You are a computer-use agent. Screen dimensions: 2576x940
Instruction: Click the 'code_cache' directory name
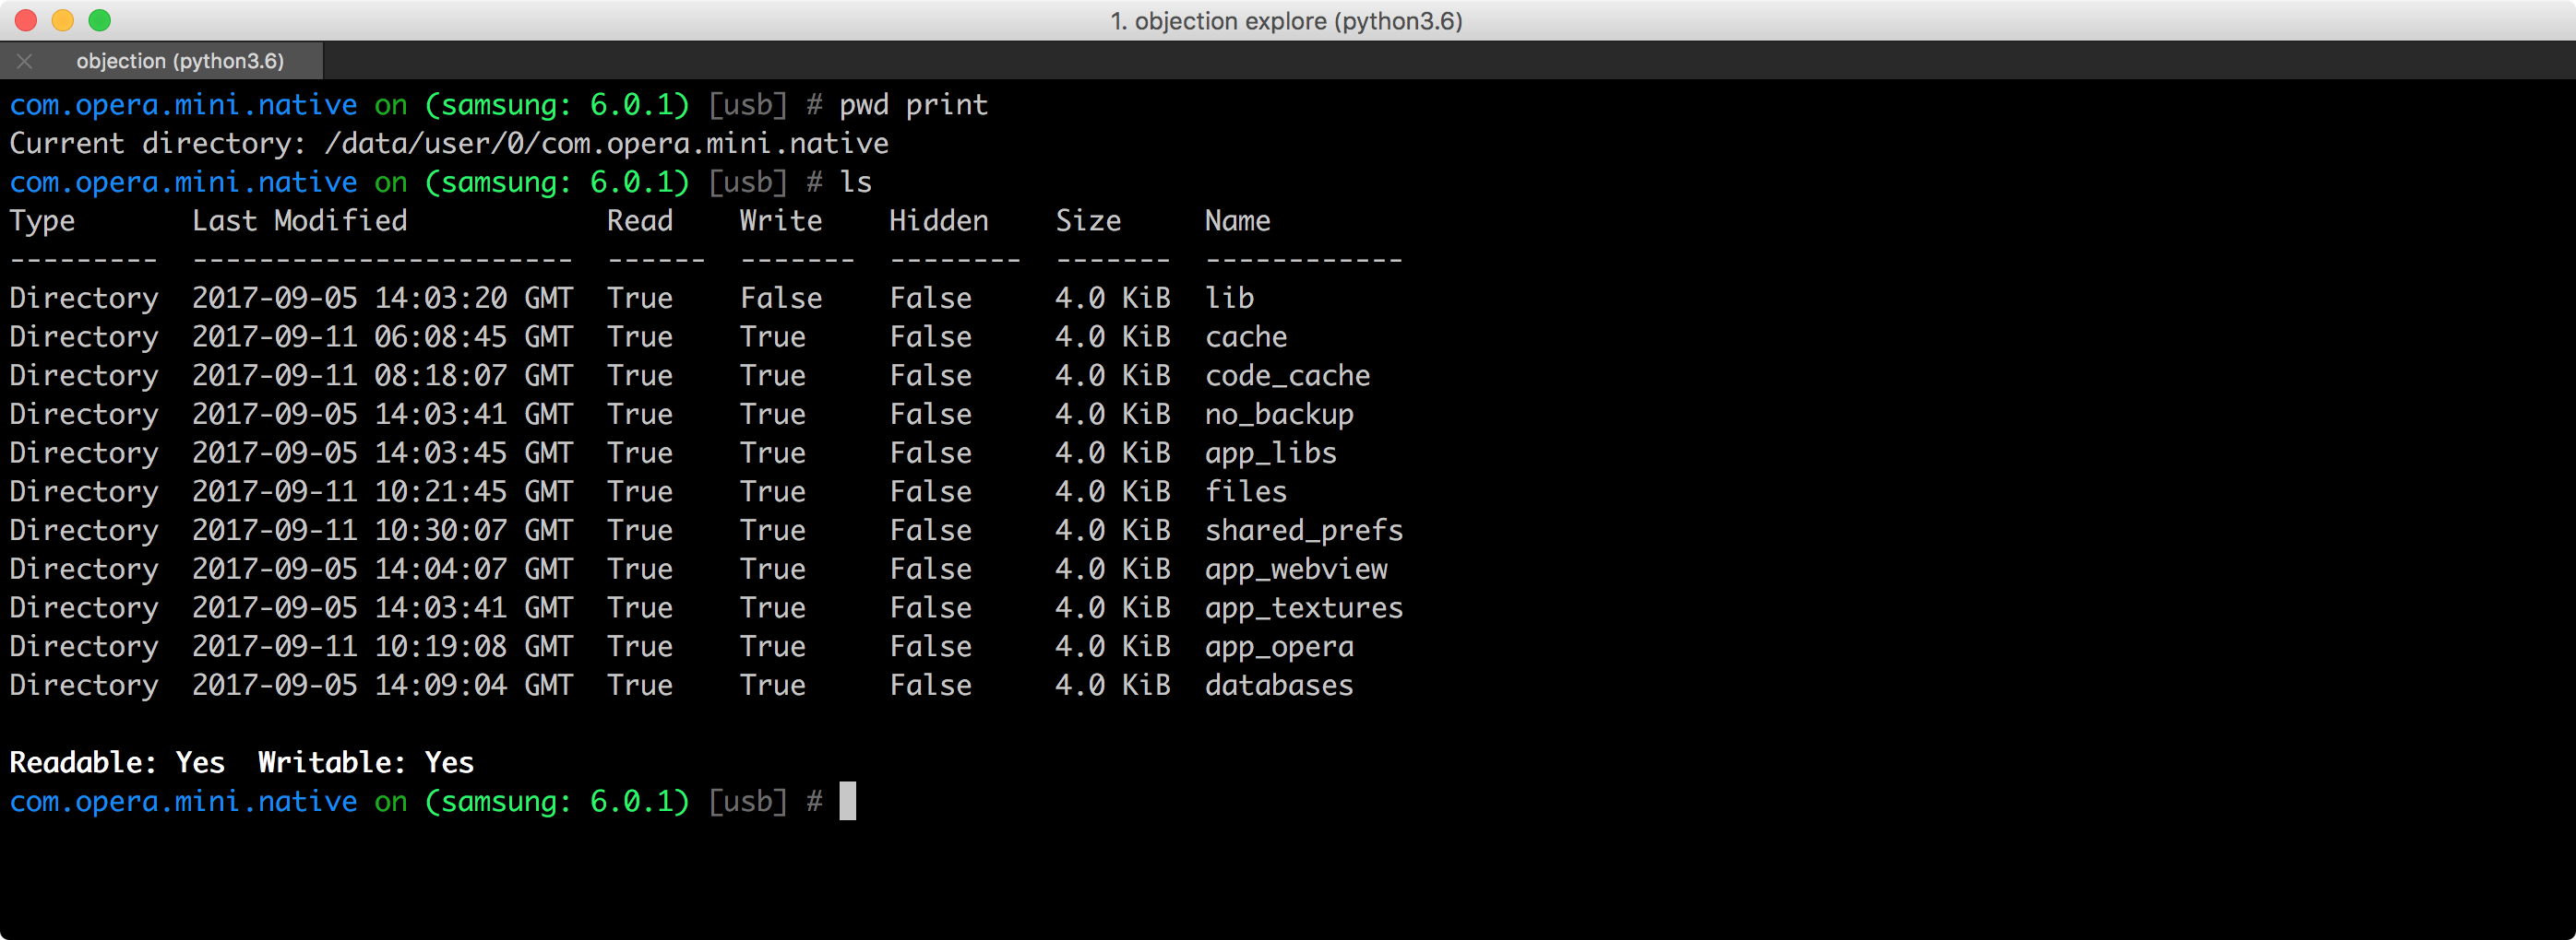click(x=1287, y=376)
